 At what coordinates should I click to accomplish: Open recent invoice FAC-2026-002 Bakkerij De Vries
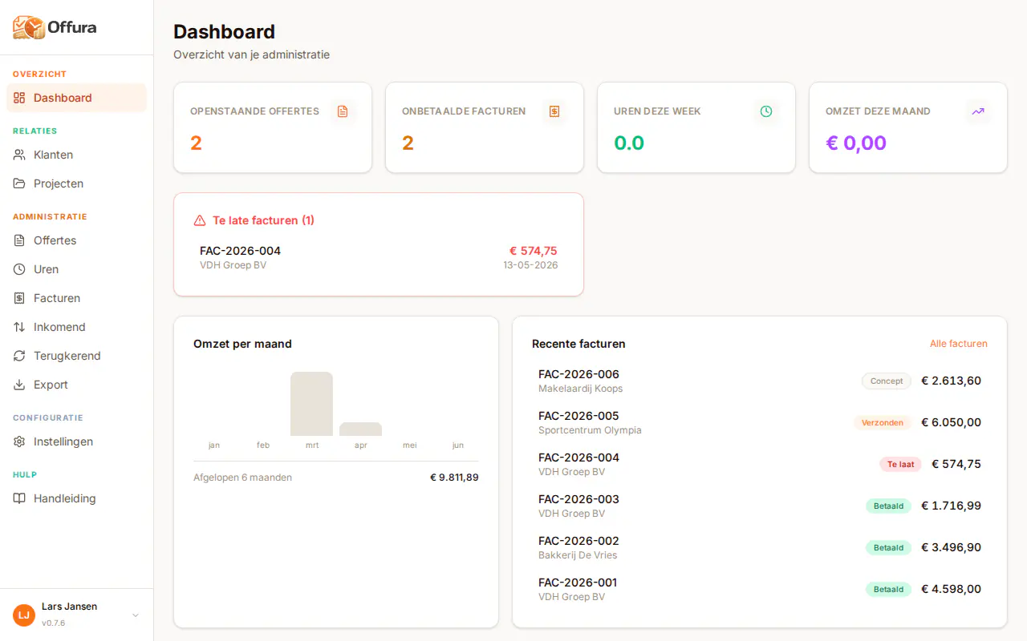coord(760,547)
